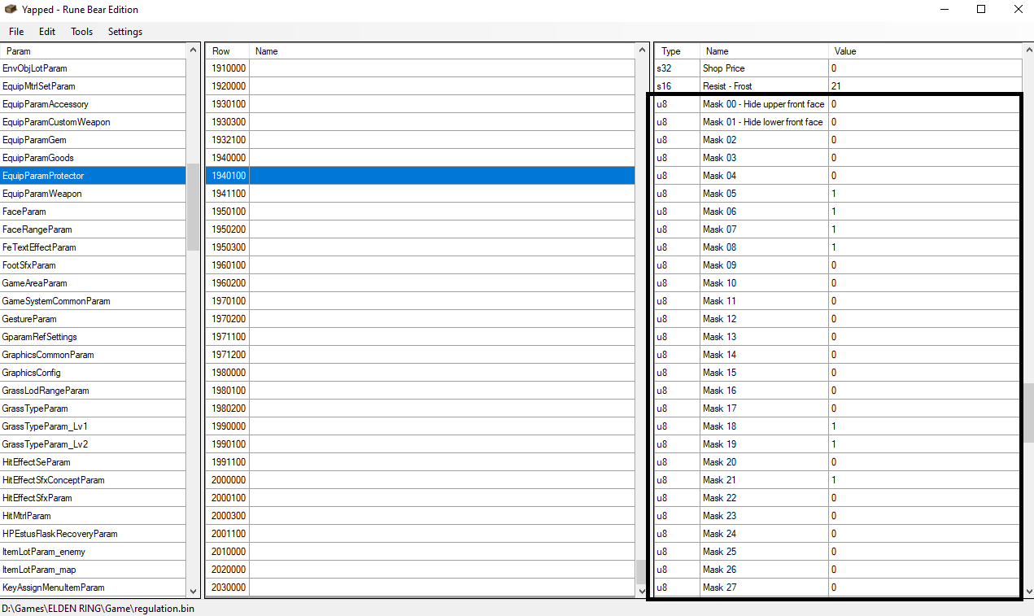
Task: Select EquipParamAccessory in the param list
Action: pos(93,104)
